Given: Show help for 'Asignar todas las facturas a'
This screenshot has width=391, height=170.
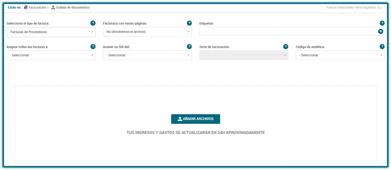Looking at the screenshot, I should point(93,47).
